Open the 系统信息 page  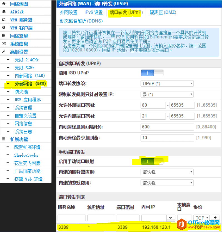tap(19, 44)
